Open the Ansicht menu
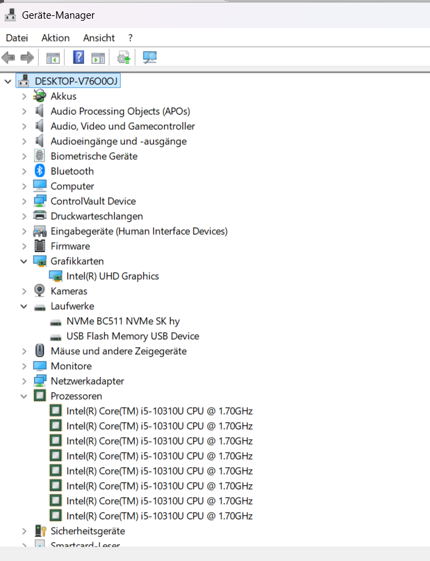Viewport: 430px width, 561px height. point(99,37)
